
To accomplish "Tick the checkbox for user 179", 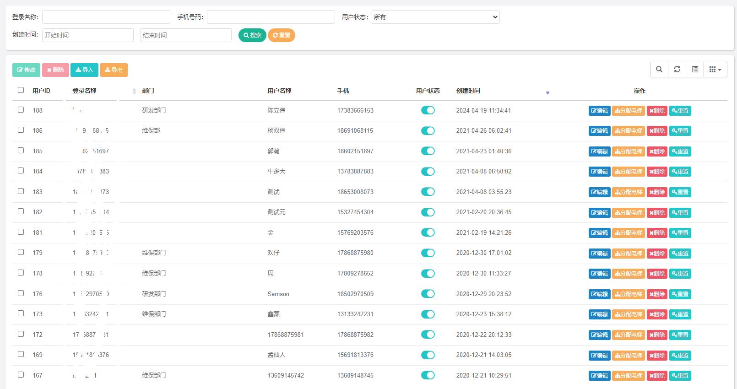I will pos(21,252).
